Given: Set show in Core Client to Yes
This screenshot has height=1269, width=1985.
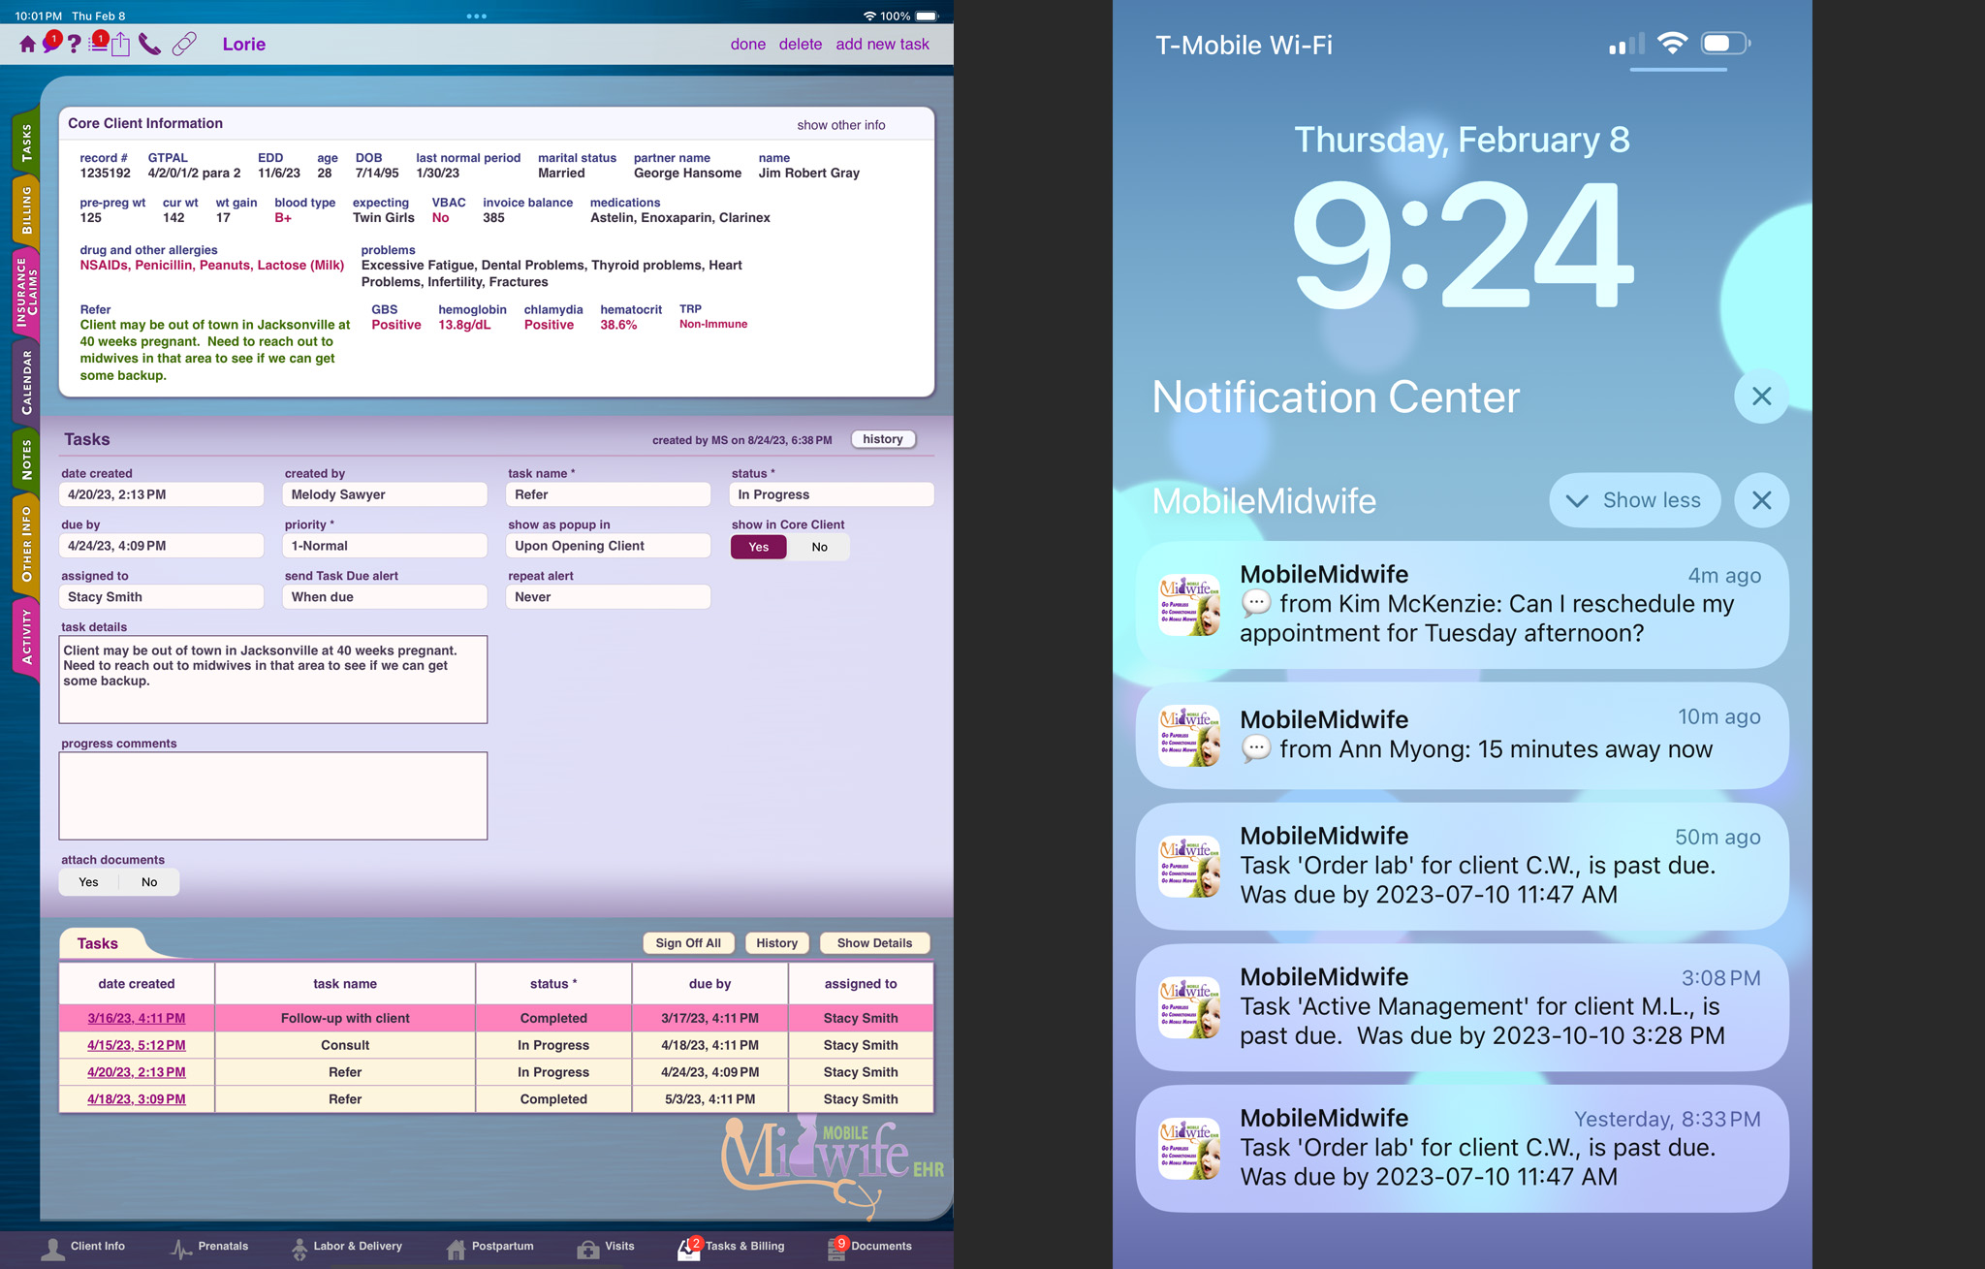Looking at the screenshot, I should point(759,547).
